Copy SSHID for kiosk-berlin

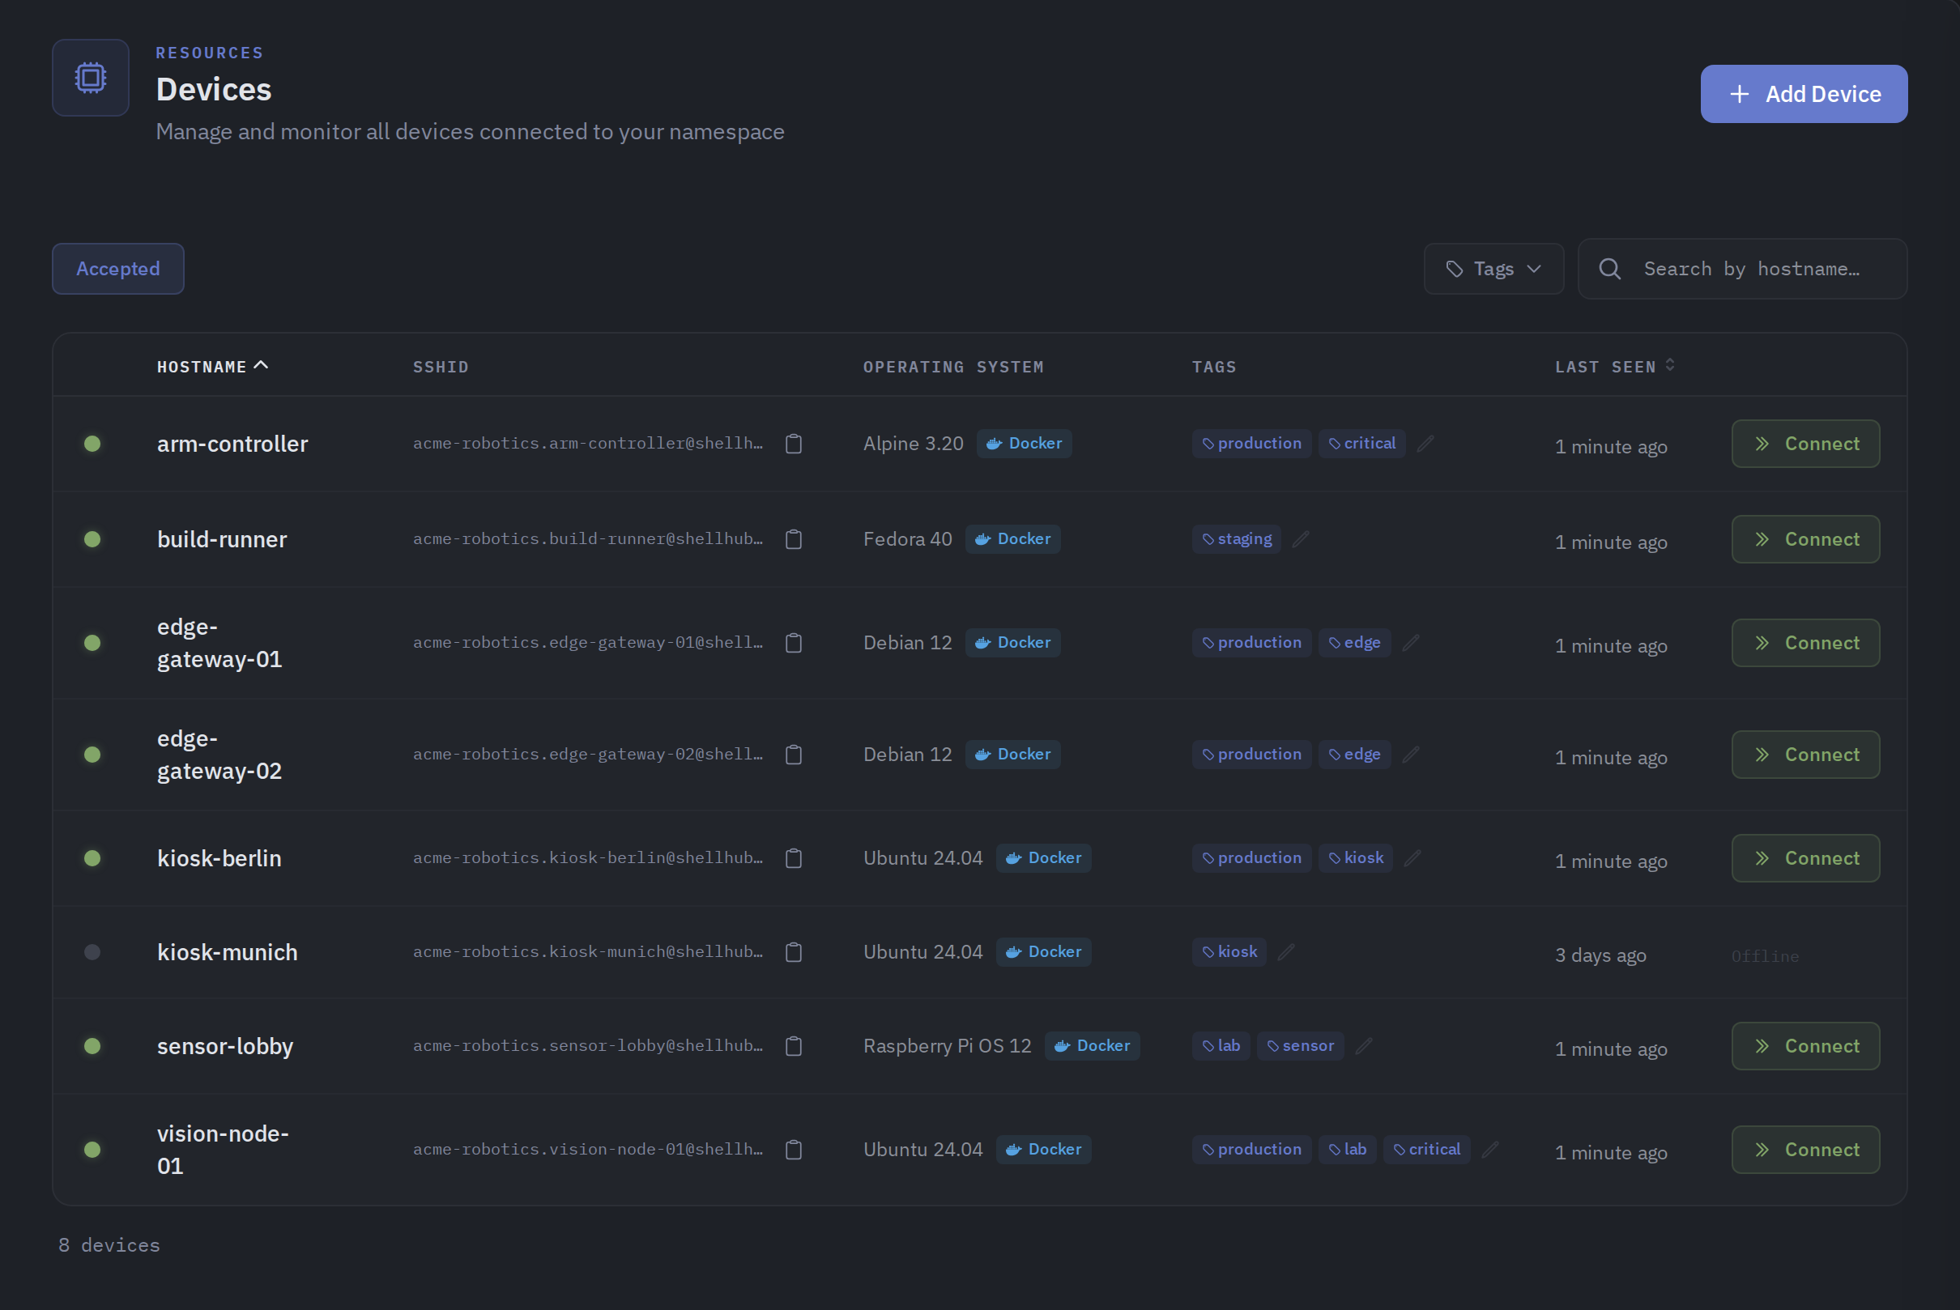tap(793, 858)
